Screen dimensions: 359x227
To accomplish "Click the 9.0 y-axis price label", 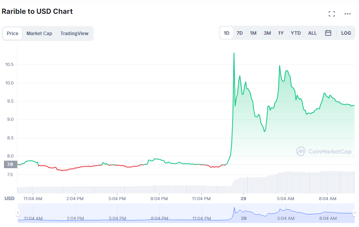I will coord(10,119).
